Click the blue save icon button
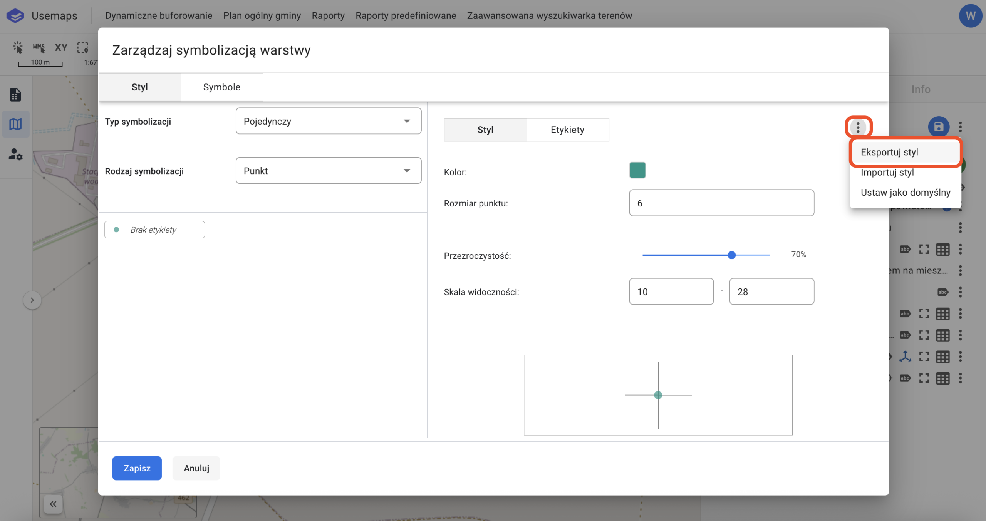986x521 pixels. pos(938,127)
